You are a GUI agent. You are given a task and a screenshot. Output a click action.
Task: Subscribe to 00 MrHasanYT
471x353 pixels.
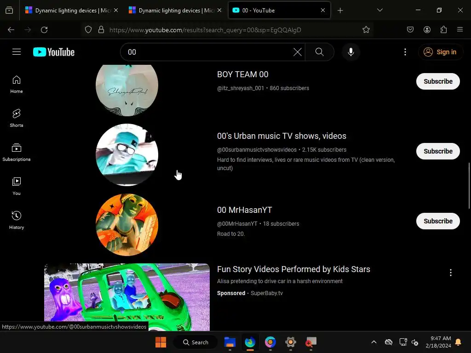click(438, 221)
